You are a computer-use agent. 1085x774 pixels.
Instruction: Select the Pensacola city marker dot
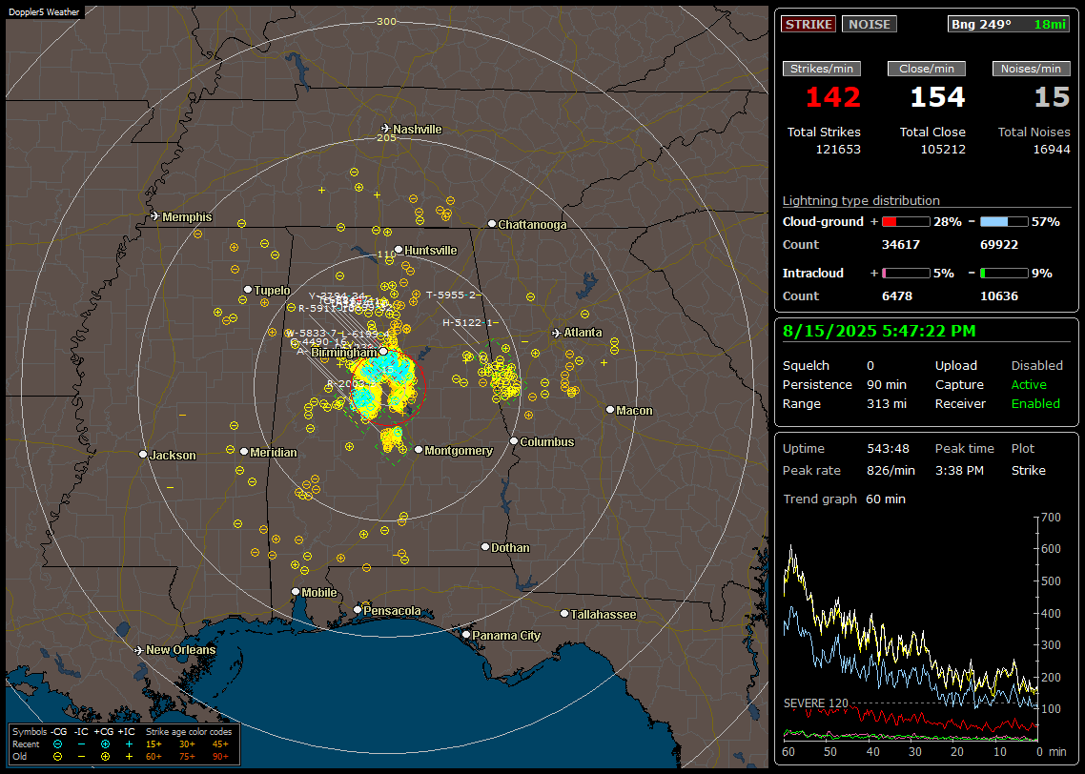pos(358,610)
